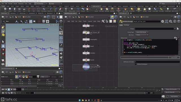
Task: Click the No cam viewport button
Action: tap(55, 25)
